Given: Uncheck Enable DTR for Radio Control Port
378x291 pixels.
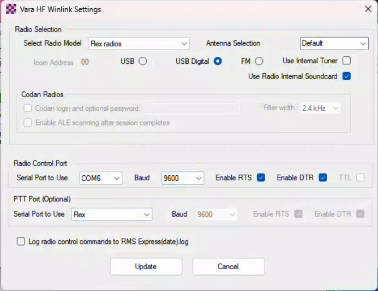Looking at the screenshot, I should [x=322, y=177].
